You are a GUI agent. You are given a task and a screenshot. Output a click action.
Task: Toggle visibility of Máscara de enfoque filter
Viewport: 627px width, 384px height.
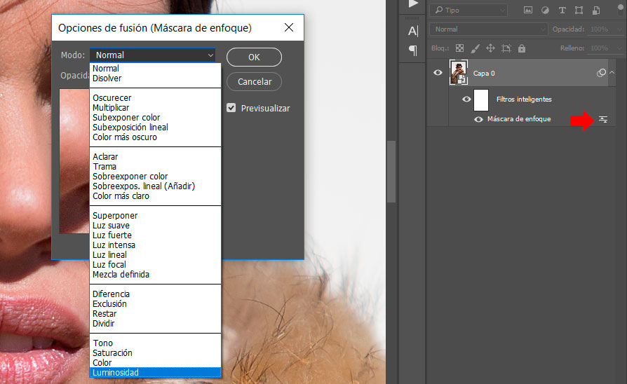pyautogui.click(x=478, y=120)
